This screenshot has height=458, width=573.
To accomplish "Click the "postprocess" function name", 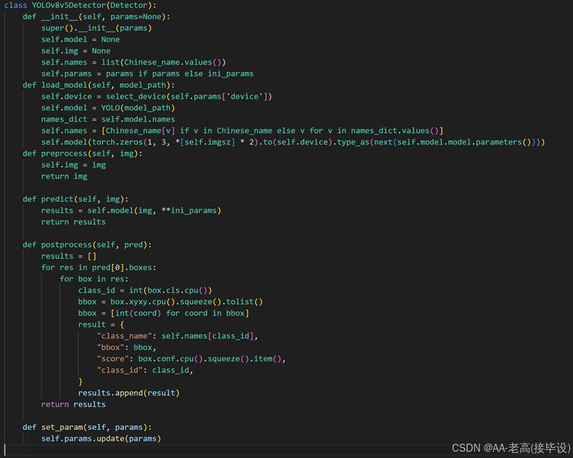I will coord(67,245).
